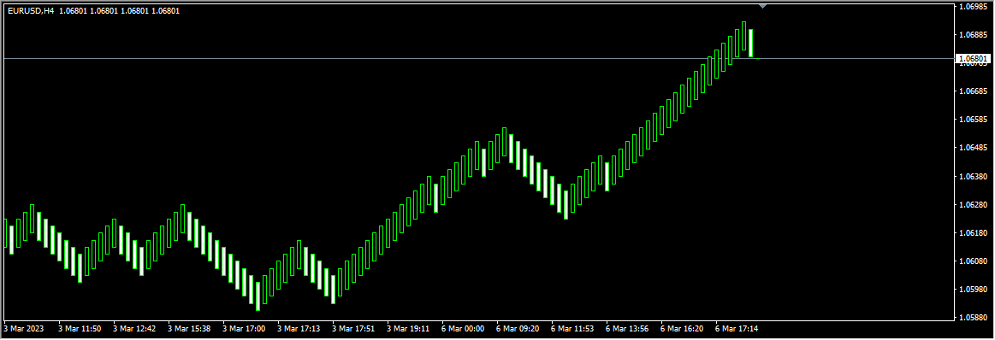Click the 3 Mar 11:50 time label
This screenshot has height=340, width=995.
pyautogui.click(x=80, y=329)
